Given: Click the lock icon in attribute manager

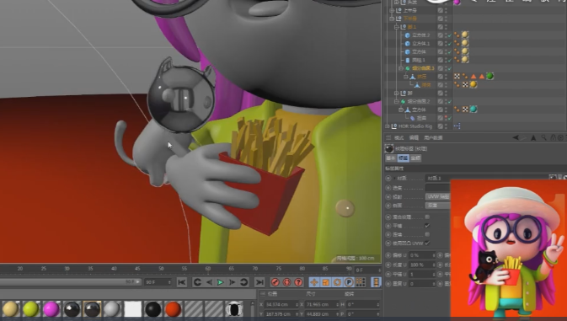Looking at the screenshot, I should pyautogui.click(x=553, y=137).
